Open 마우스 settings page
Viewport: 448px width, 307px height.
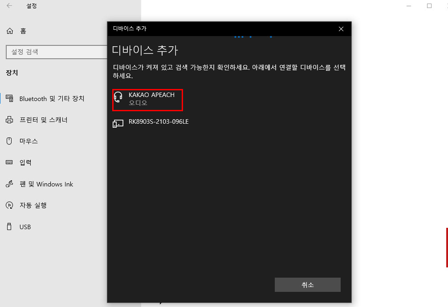coord(29,141)
